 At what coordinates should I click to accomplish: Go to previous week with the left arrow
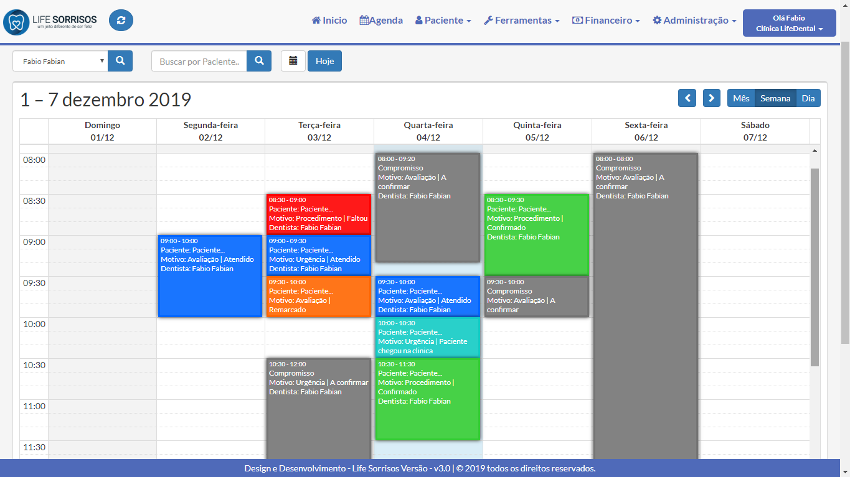(x=687, y=98)
